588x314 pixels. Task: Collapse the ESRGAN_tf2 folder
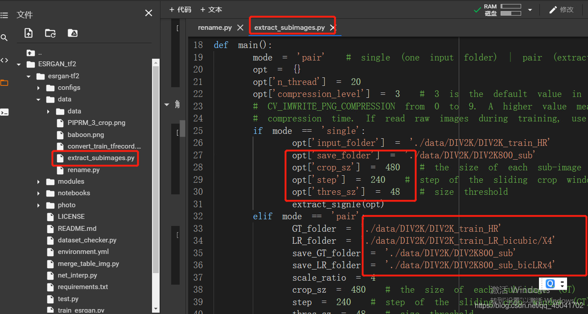(19, 64)
